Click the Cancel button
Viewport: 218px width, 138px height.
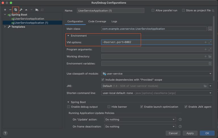173,133
